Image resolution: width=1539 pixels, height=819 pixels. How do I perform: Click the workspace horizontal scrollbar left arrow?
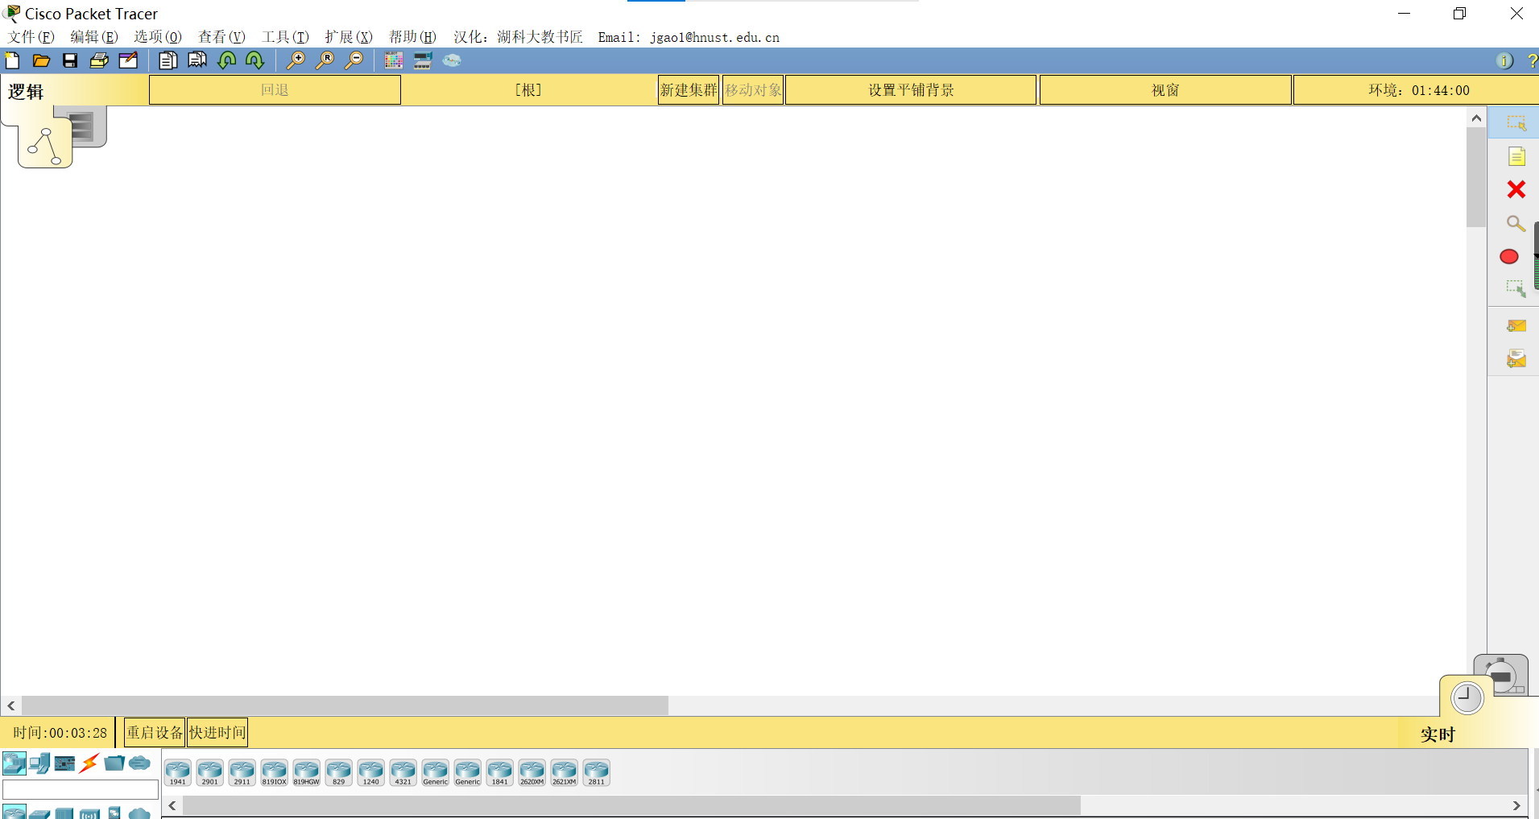pos(11,706)
